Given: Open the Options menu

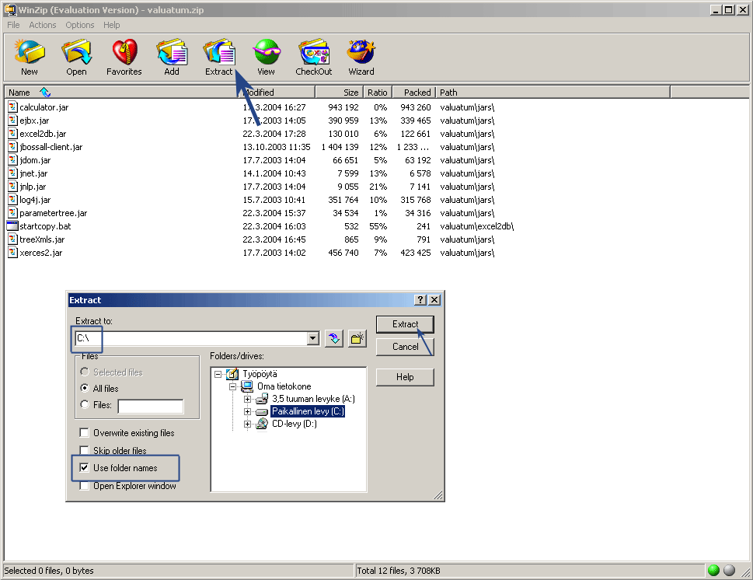Looking at the screenshot, I should 80,25.
